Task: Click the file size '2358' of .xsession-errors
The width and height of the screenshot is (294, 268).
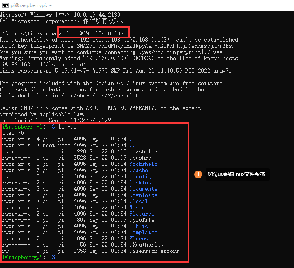Action: [80, 251]
